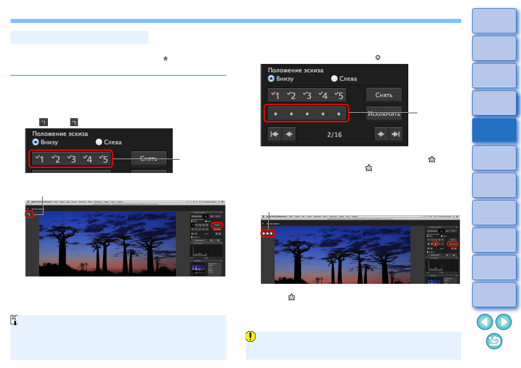Image resolution: width=521 pixels, height=368 pixels.
Task: Collapse quick check panel header in three-star screenshot
Action: (x=457, y=227)
